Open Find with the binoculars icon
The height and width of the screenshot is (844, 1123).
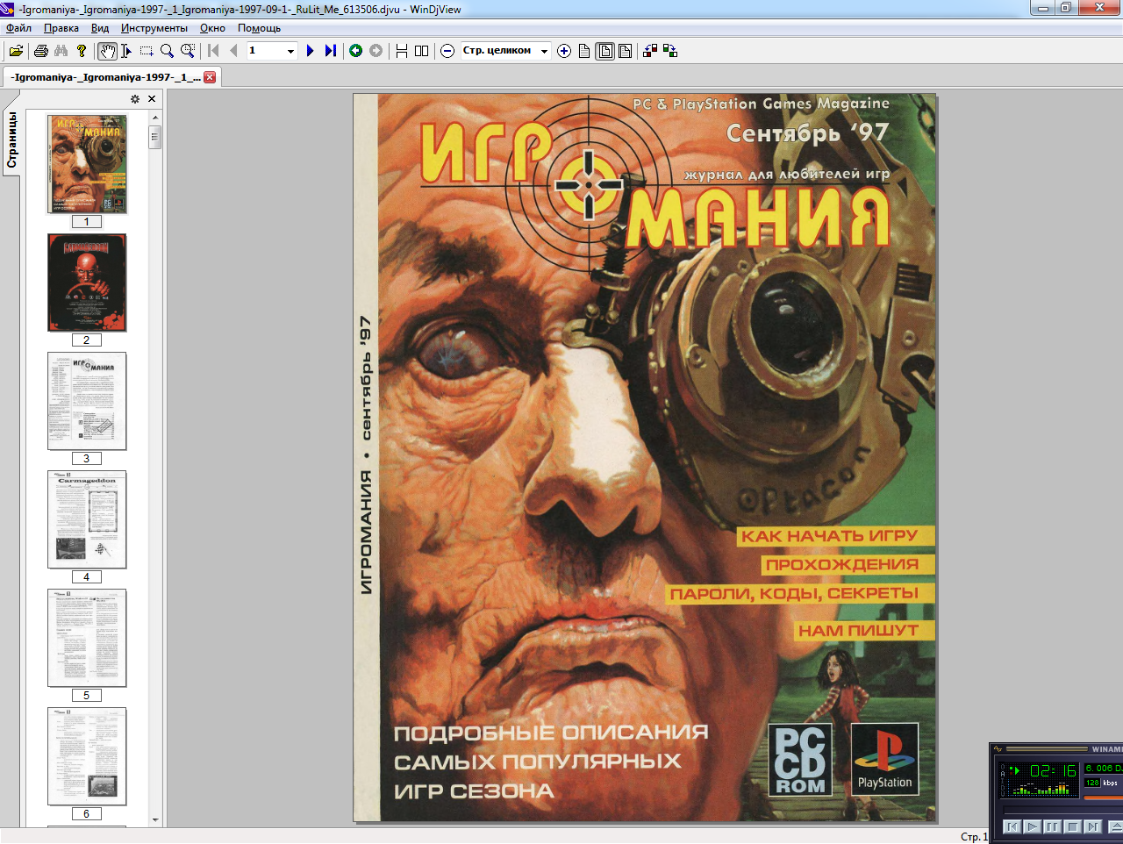61,51
